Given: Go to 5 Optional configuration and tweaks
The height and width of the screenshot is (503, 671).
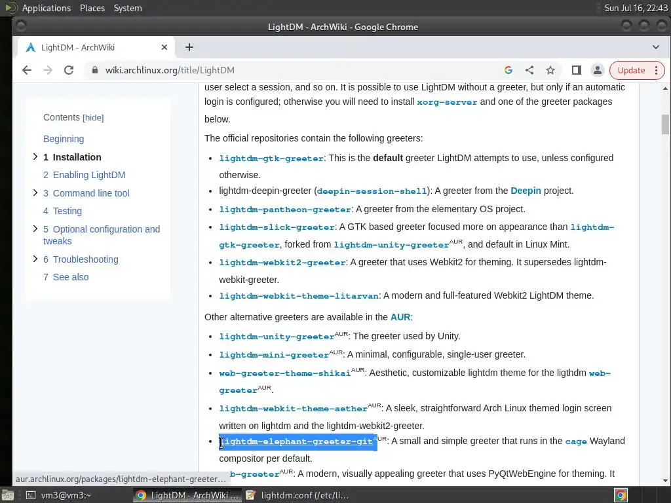Looking at the screenshot, I should tap(102, 235).
